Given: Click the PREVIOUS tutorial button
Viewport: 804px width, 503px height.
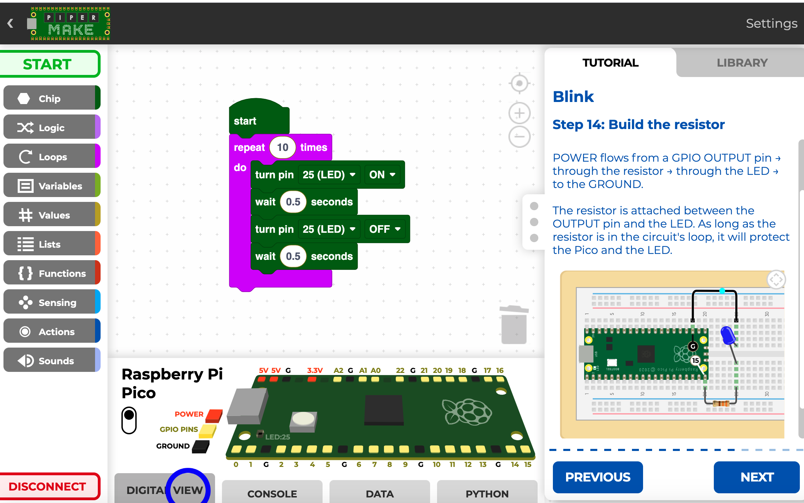Looking at the screenshot, I should click(598, 476).
